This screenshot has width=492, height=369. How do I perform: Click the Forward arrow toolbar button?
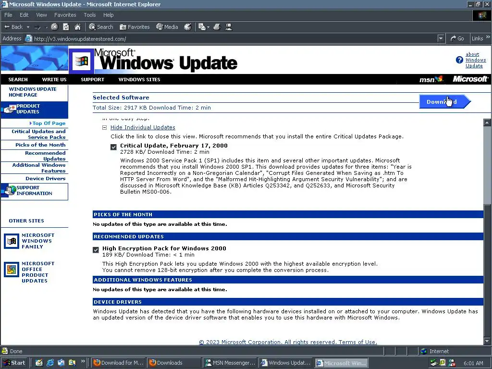[x=37, y=27]
